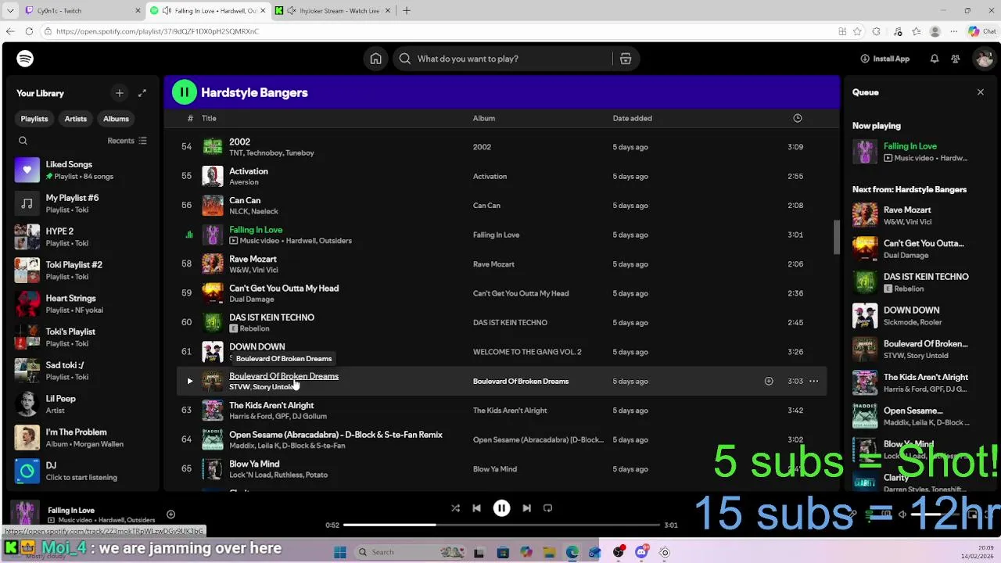
Task: Go to Spotify Home
Action: 376,59
